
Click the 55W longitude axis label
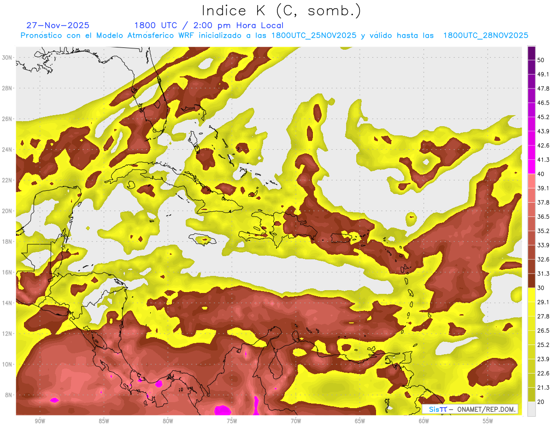tap(488, 421)
